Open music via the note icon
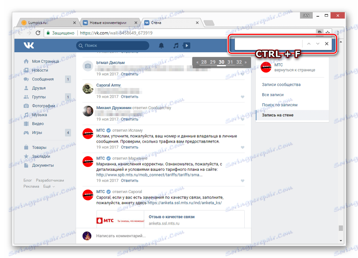The width and height of the screenshot is (358, 258). 175,45
